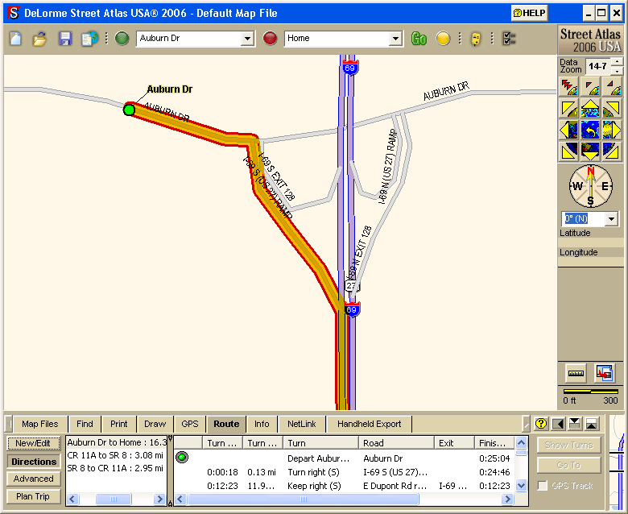This screenshot has width=628, height=514.
Task: Select 'SR 8 to CR 11A : 2.95 mi' route
Action: click(x=115, y=468)
